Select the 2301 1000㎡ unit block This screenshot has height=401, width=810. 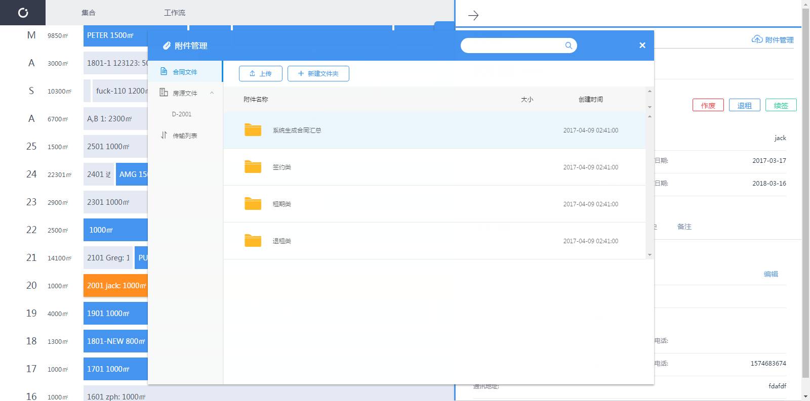tap(115, 202)
